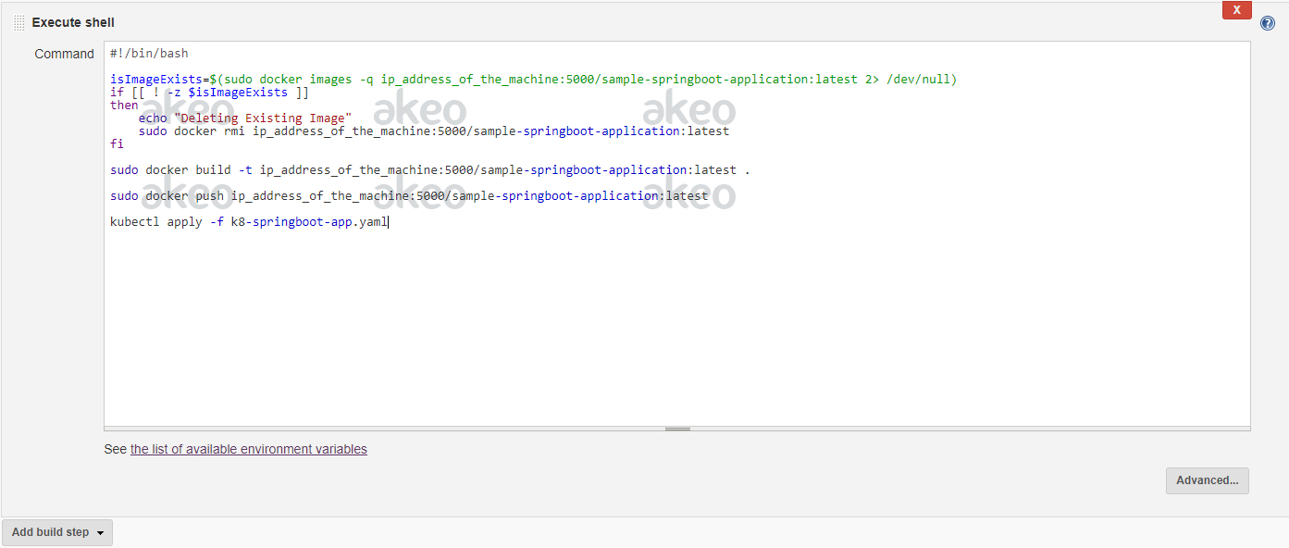Viewport: 1289px width, 548px height.
Task: Click the 'then' keyword line
Action: [x=124, y=106]
